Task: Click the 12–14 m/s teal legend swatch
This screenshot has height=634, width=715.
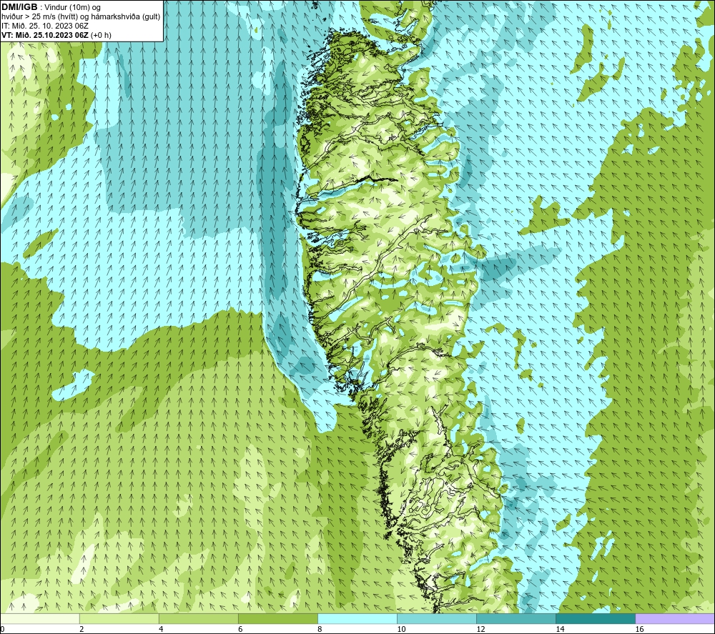Action: 516,618
